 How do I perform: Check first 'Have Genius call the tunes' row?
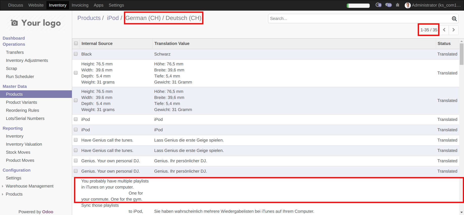[x=76, y=140]
